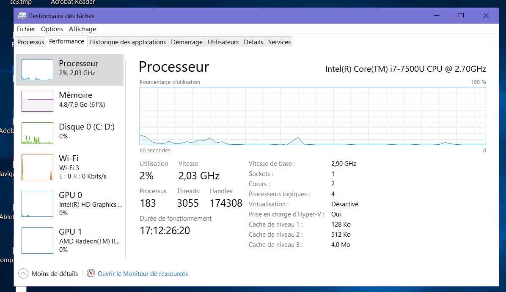Open the Wi-Fi 3 activity graph
The height and width of the screenshot is (292, 506).
pos(37,167)
